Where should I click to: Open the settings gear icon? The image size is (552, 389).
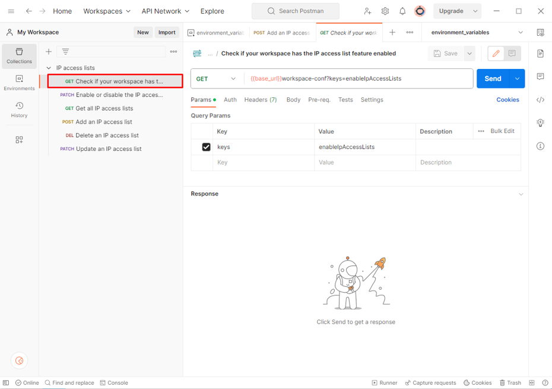pos(385,11)
